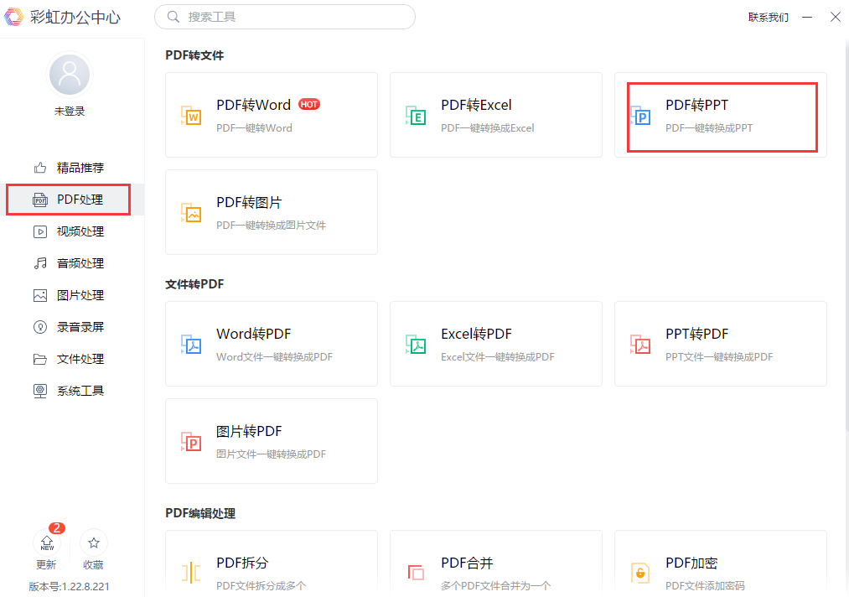Click the Word转PDF blue icon
Viewport: 849px width, 597px height.
(x=191, y=345)
